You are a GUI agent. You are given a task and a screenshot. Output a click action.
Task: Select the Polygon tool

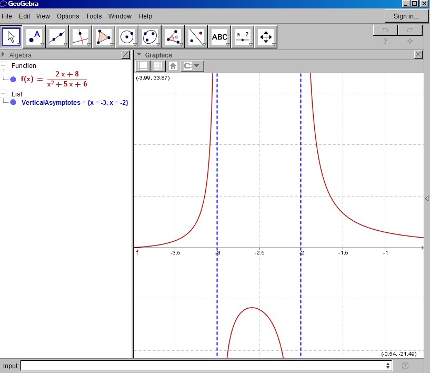[103, 36]
